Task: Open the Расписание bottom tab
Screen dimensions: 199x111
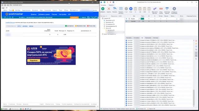Action: [148, 38]
